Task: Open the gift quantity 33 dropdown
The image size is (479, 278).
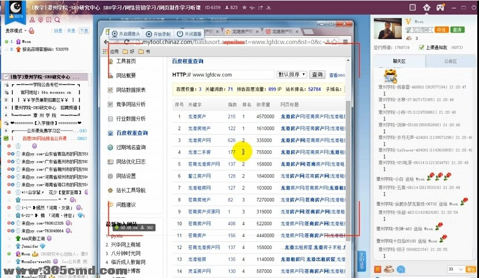Action: coord(455,269)
